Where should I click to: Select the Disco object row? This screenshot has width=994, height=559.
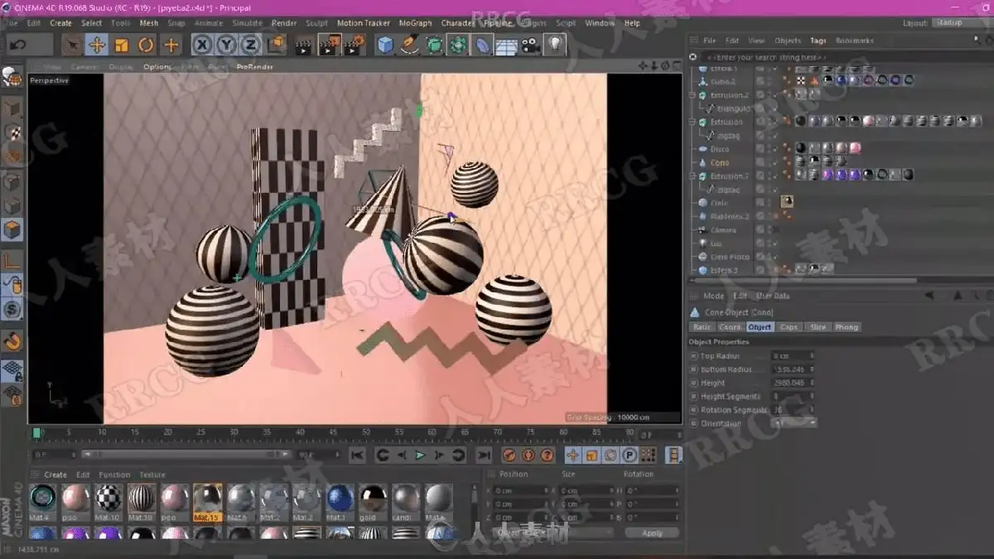click(719, 149)
